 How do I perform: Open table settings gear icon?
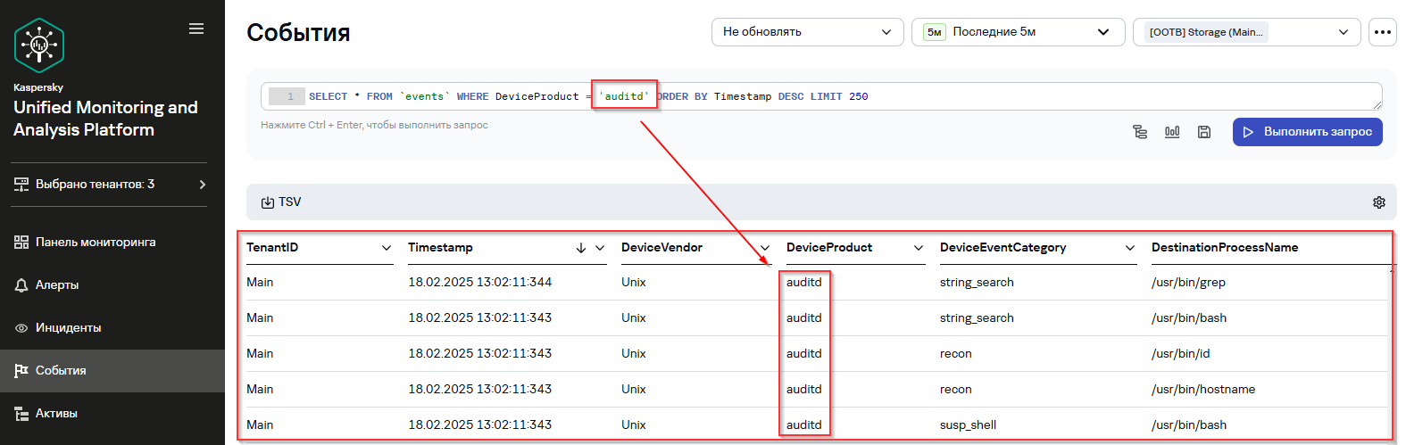[1379, 202]
